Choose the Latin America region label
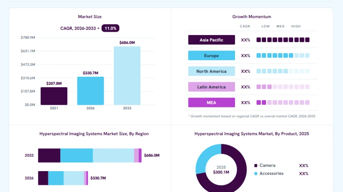343x192 pixels. 212,87
